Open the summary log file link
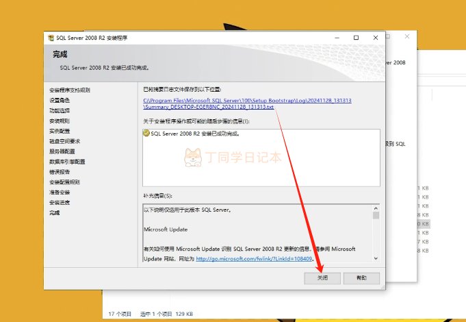Viewport: 466px width, 322px height. pyautogui.click(x=247, y=103)
